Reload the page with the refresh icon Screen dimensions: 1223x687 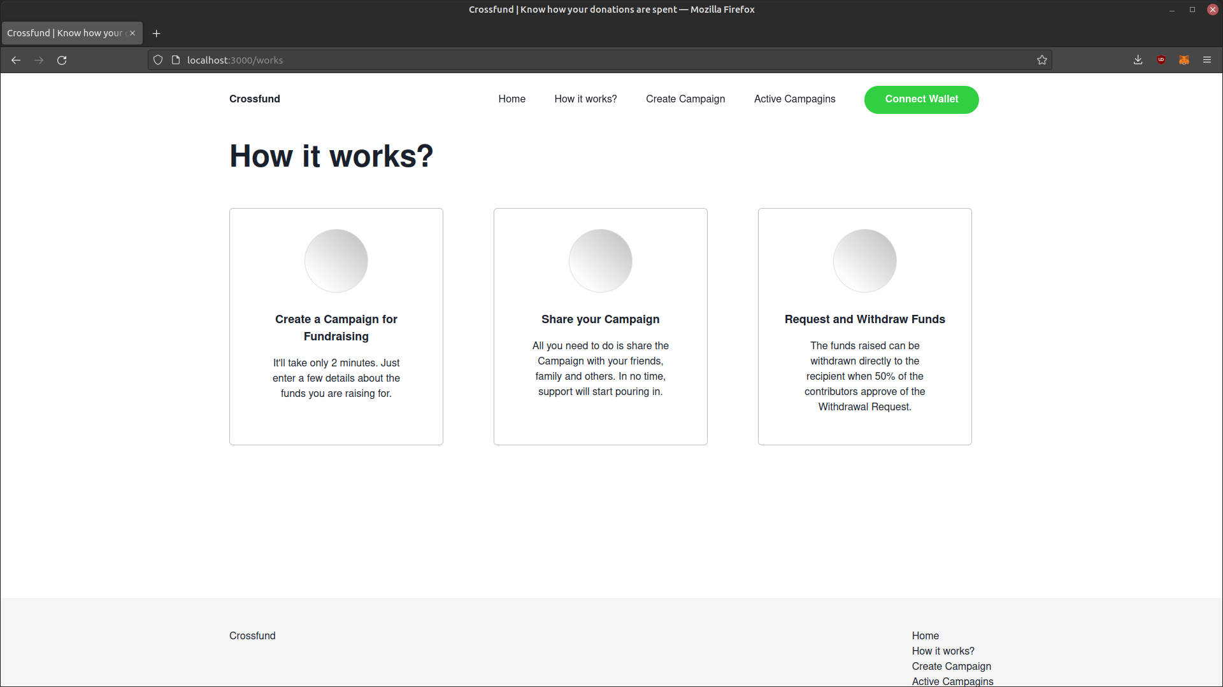coord(62,60)
